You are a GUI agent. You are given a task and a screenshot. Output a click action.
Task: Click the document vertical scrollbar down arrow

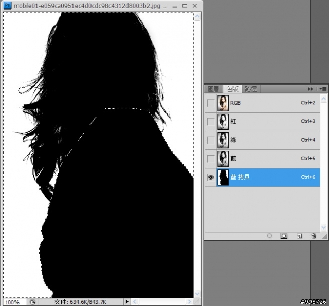[x=197, y=294]
